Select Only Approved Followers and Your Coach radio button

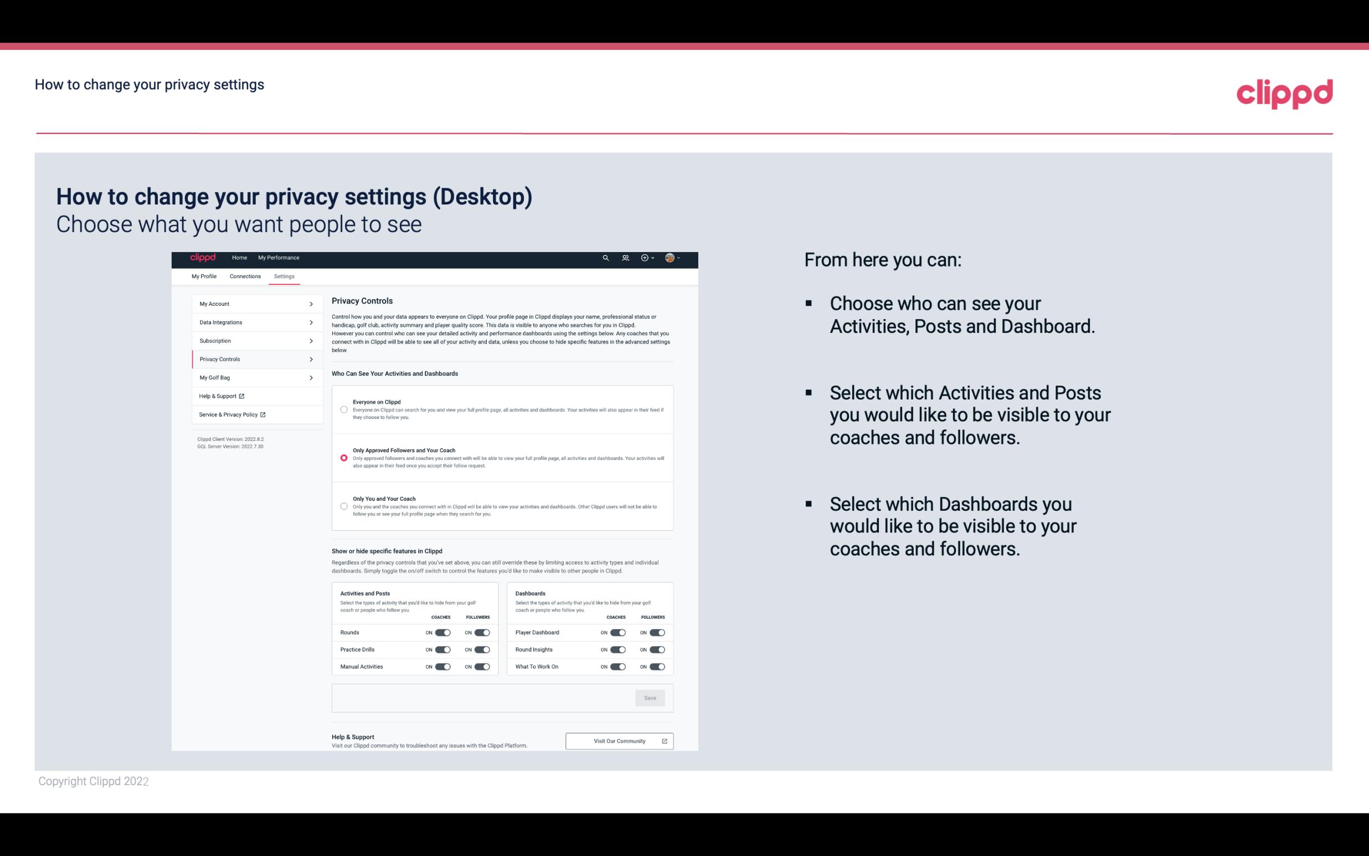pyautogui.click(x=342, y=458)
